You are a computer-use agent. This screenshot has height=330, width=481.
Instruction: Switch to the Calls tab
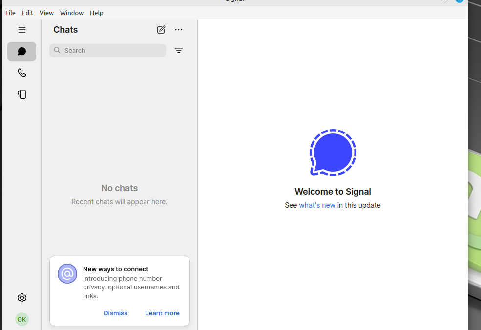click(x=21, y=73)
